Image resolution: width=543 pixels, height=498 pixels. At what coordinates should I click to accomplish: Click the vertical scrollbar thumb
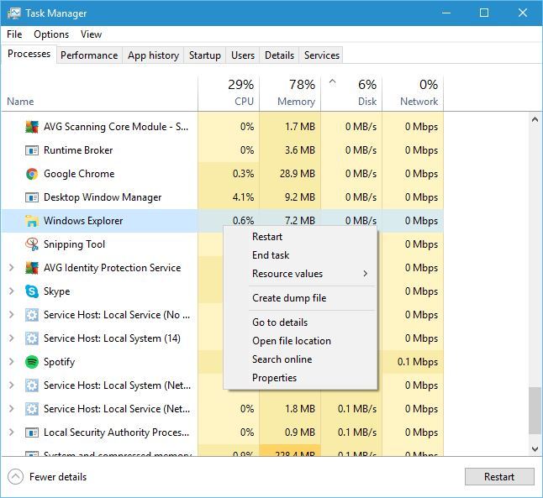[535, 411]
